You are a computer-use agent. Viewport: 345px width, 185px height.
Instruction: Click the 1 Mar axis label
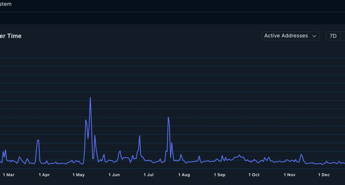9,175
